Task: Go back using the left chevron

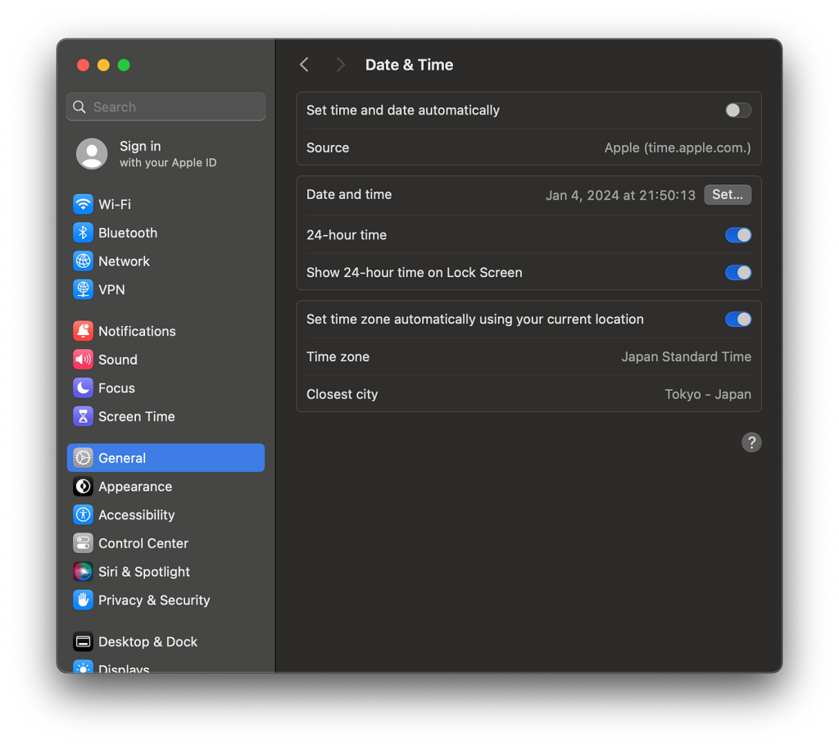Action: 304,65
